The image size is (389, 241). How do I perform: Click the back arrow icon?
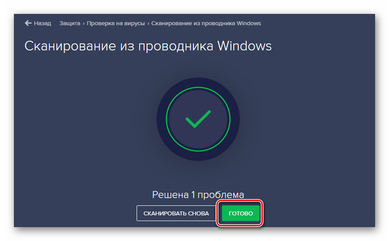28,23
